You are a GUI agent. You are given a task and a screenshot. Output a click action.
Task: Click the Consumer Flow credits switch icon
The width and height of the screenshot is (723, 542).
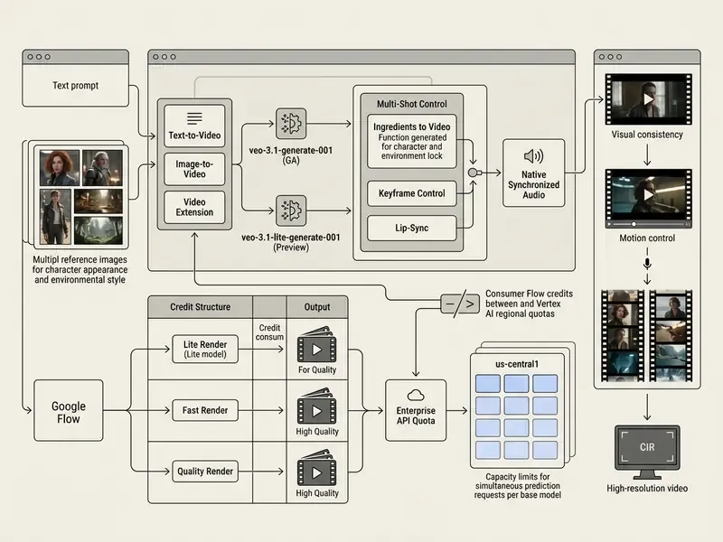click(460, 304)
